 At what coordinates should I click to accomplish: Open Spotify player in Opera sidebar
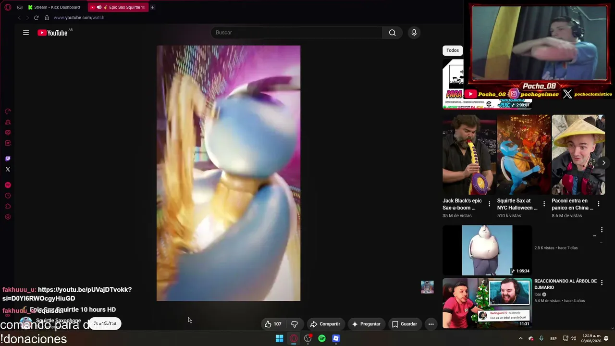(8, 185)
